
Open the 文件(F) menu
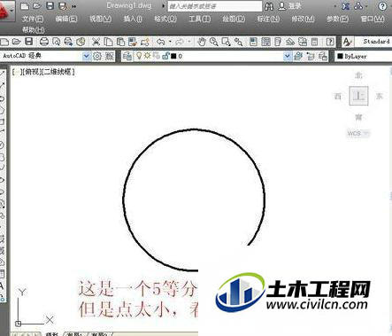33,19
